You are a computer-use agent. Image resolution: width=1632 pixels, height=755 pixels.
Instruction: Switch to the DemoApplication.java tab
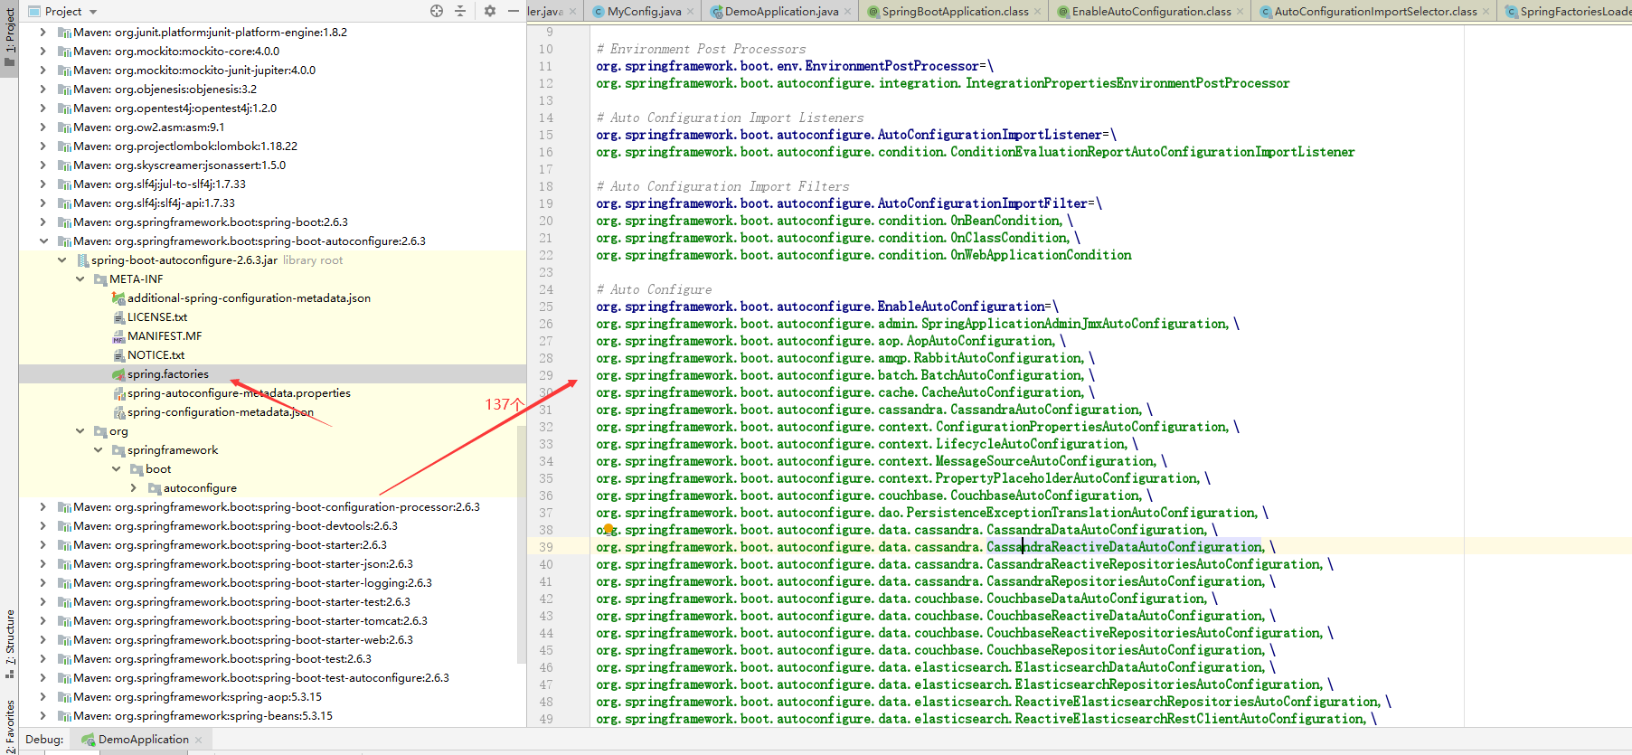(781, 11)
